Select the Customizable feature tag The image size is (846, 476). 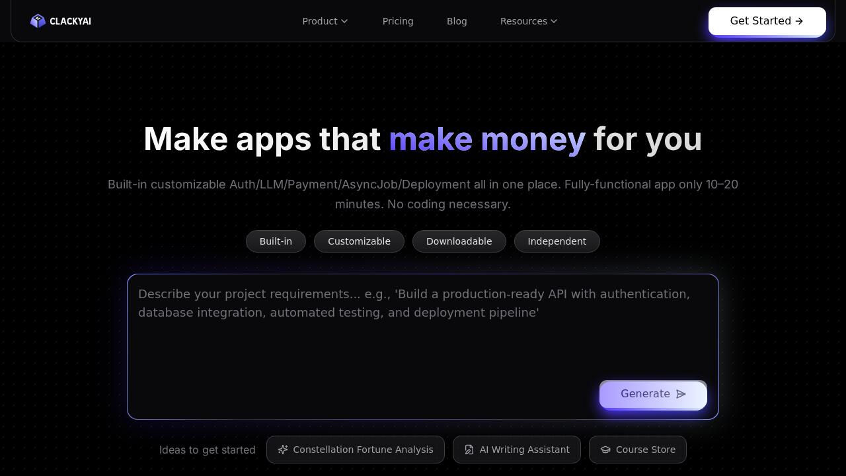pyautogui.click(x=359, y=241)
